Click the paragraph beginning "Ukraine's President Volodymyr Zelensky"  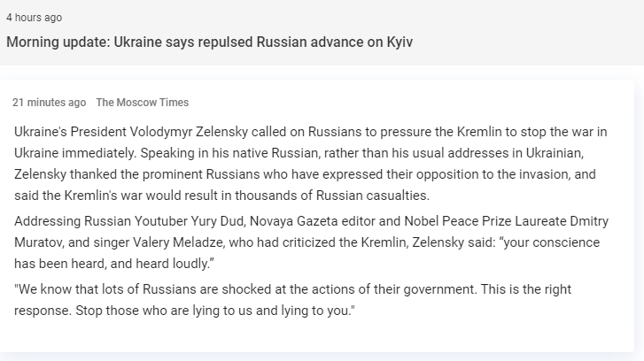[310, 163]
